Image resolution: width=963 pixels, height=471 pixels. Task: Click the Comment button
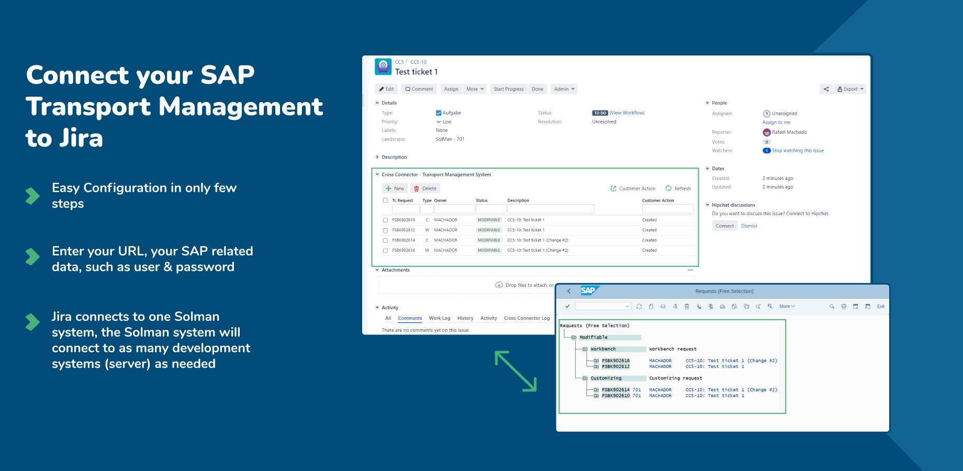point(419,89)
